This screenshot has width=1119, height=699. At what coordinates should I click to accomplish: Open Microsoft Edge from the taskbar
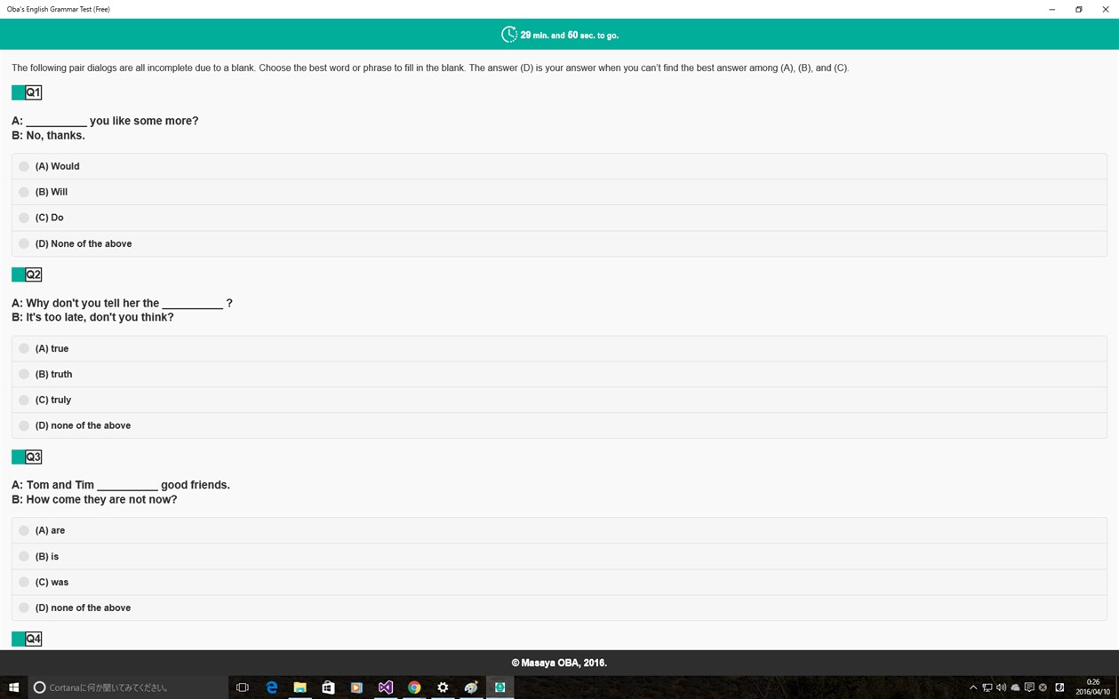click(x=272, y=687)
